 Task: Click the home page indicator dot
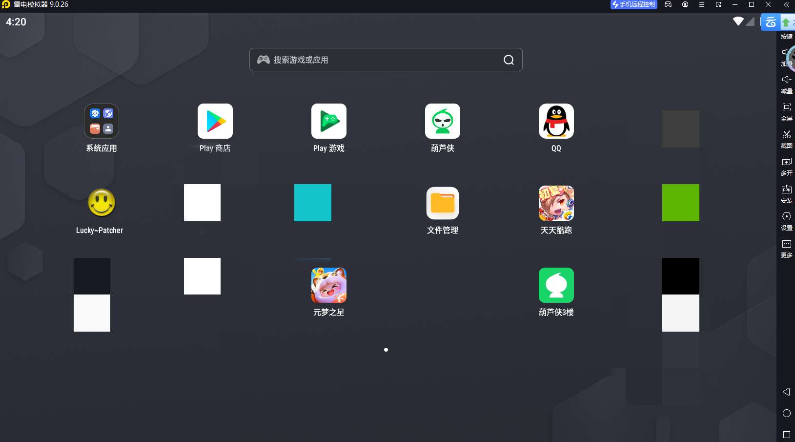pos(386,350)
